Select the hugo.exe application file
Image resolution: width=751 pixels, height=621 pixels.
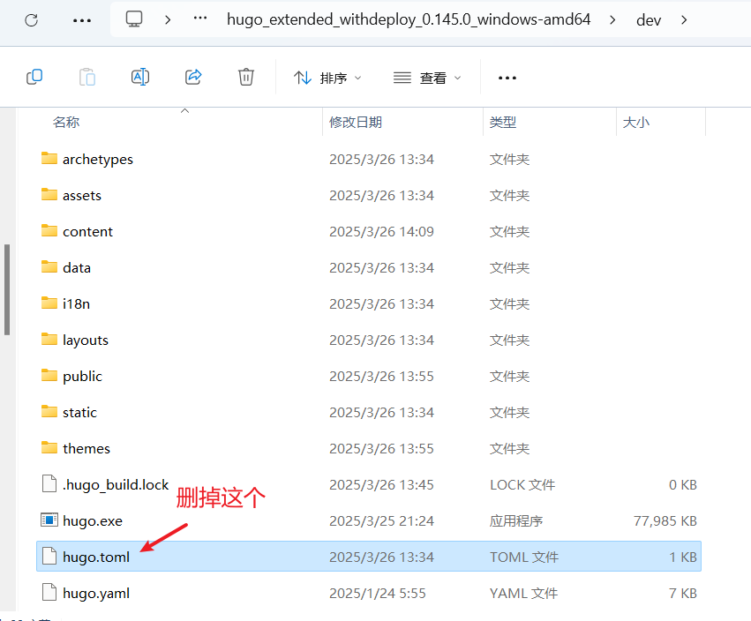click(93, 521)
